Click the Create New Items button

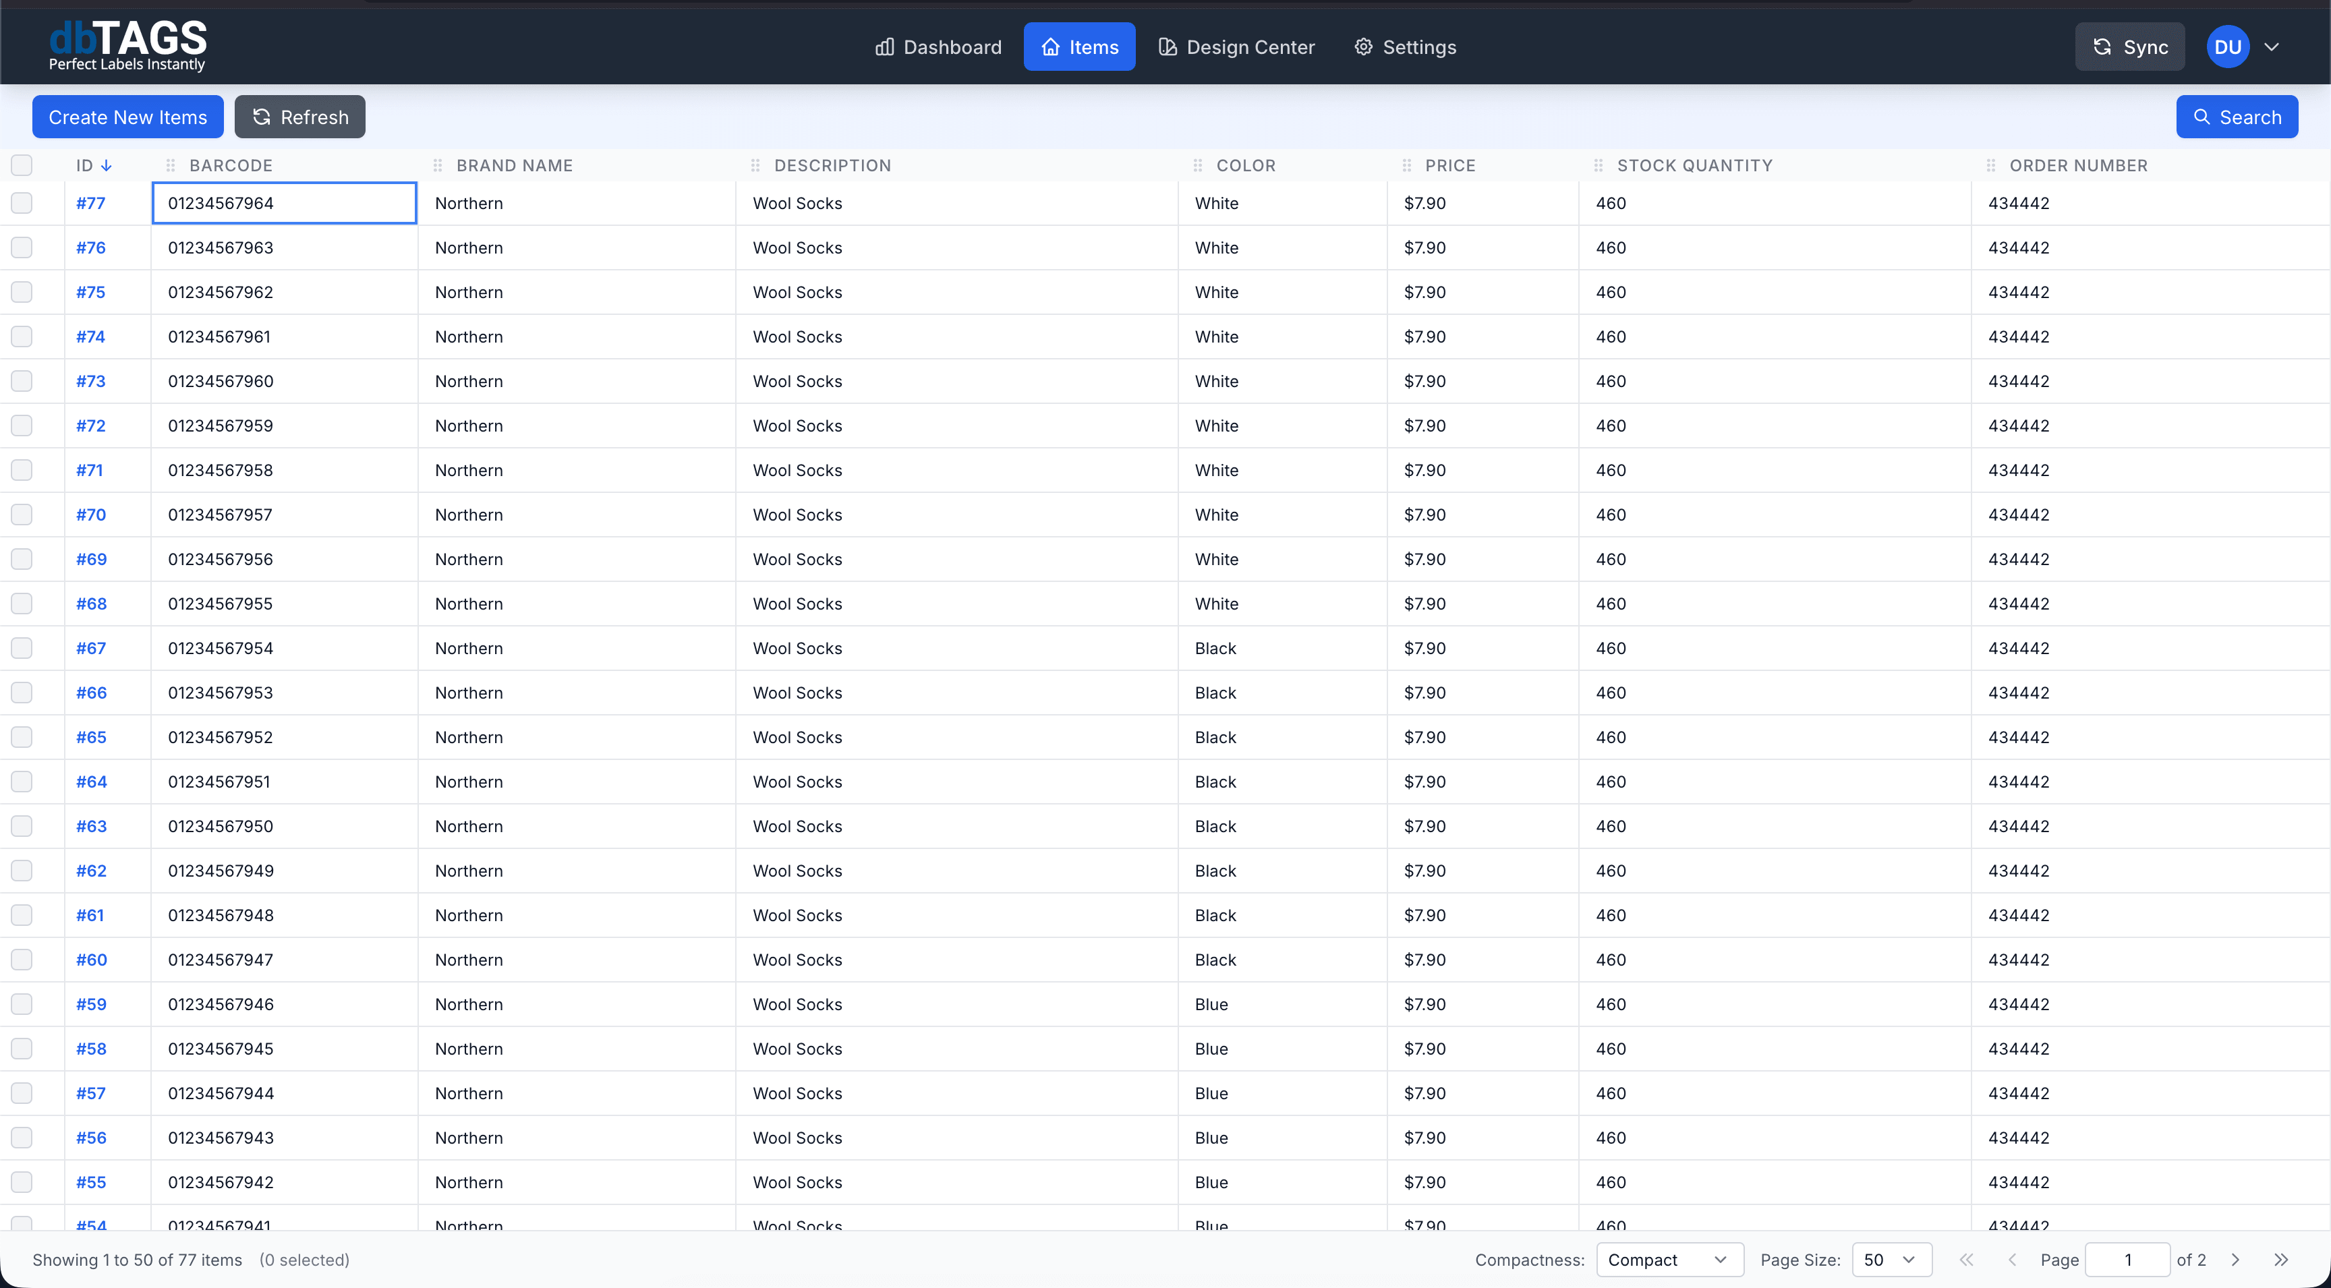click(x=127, y=117)
